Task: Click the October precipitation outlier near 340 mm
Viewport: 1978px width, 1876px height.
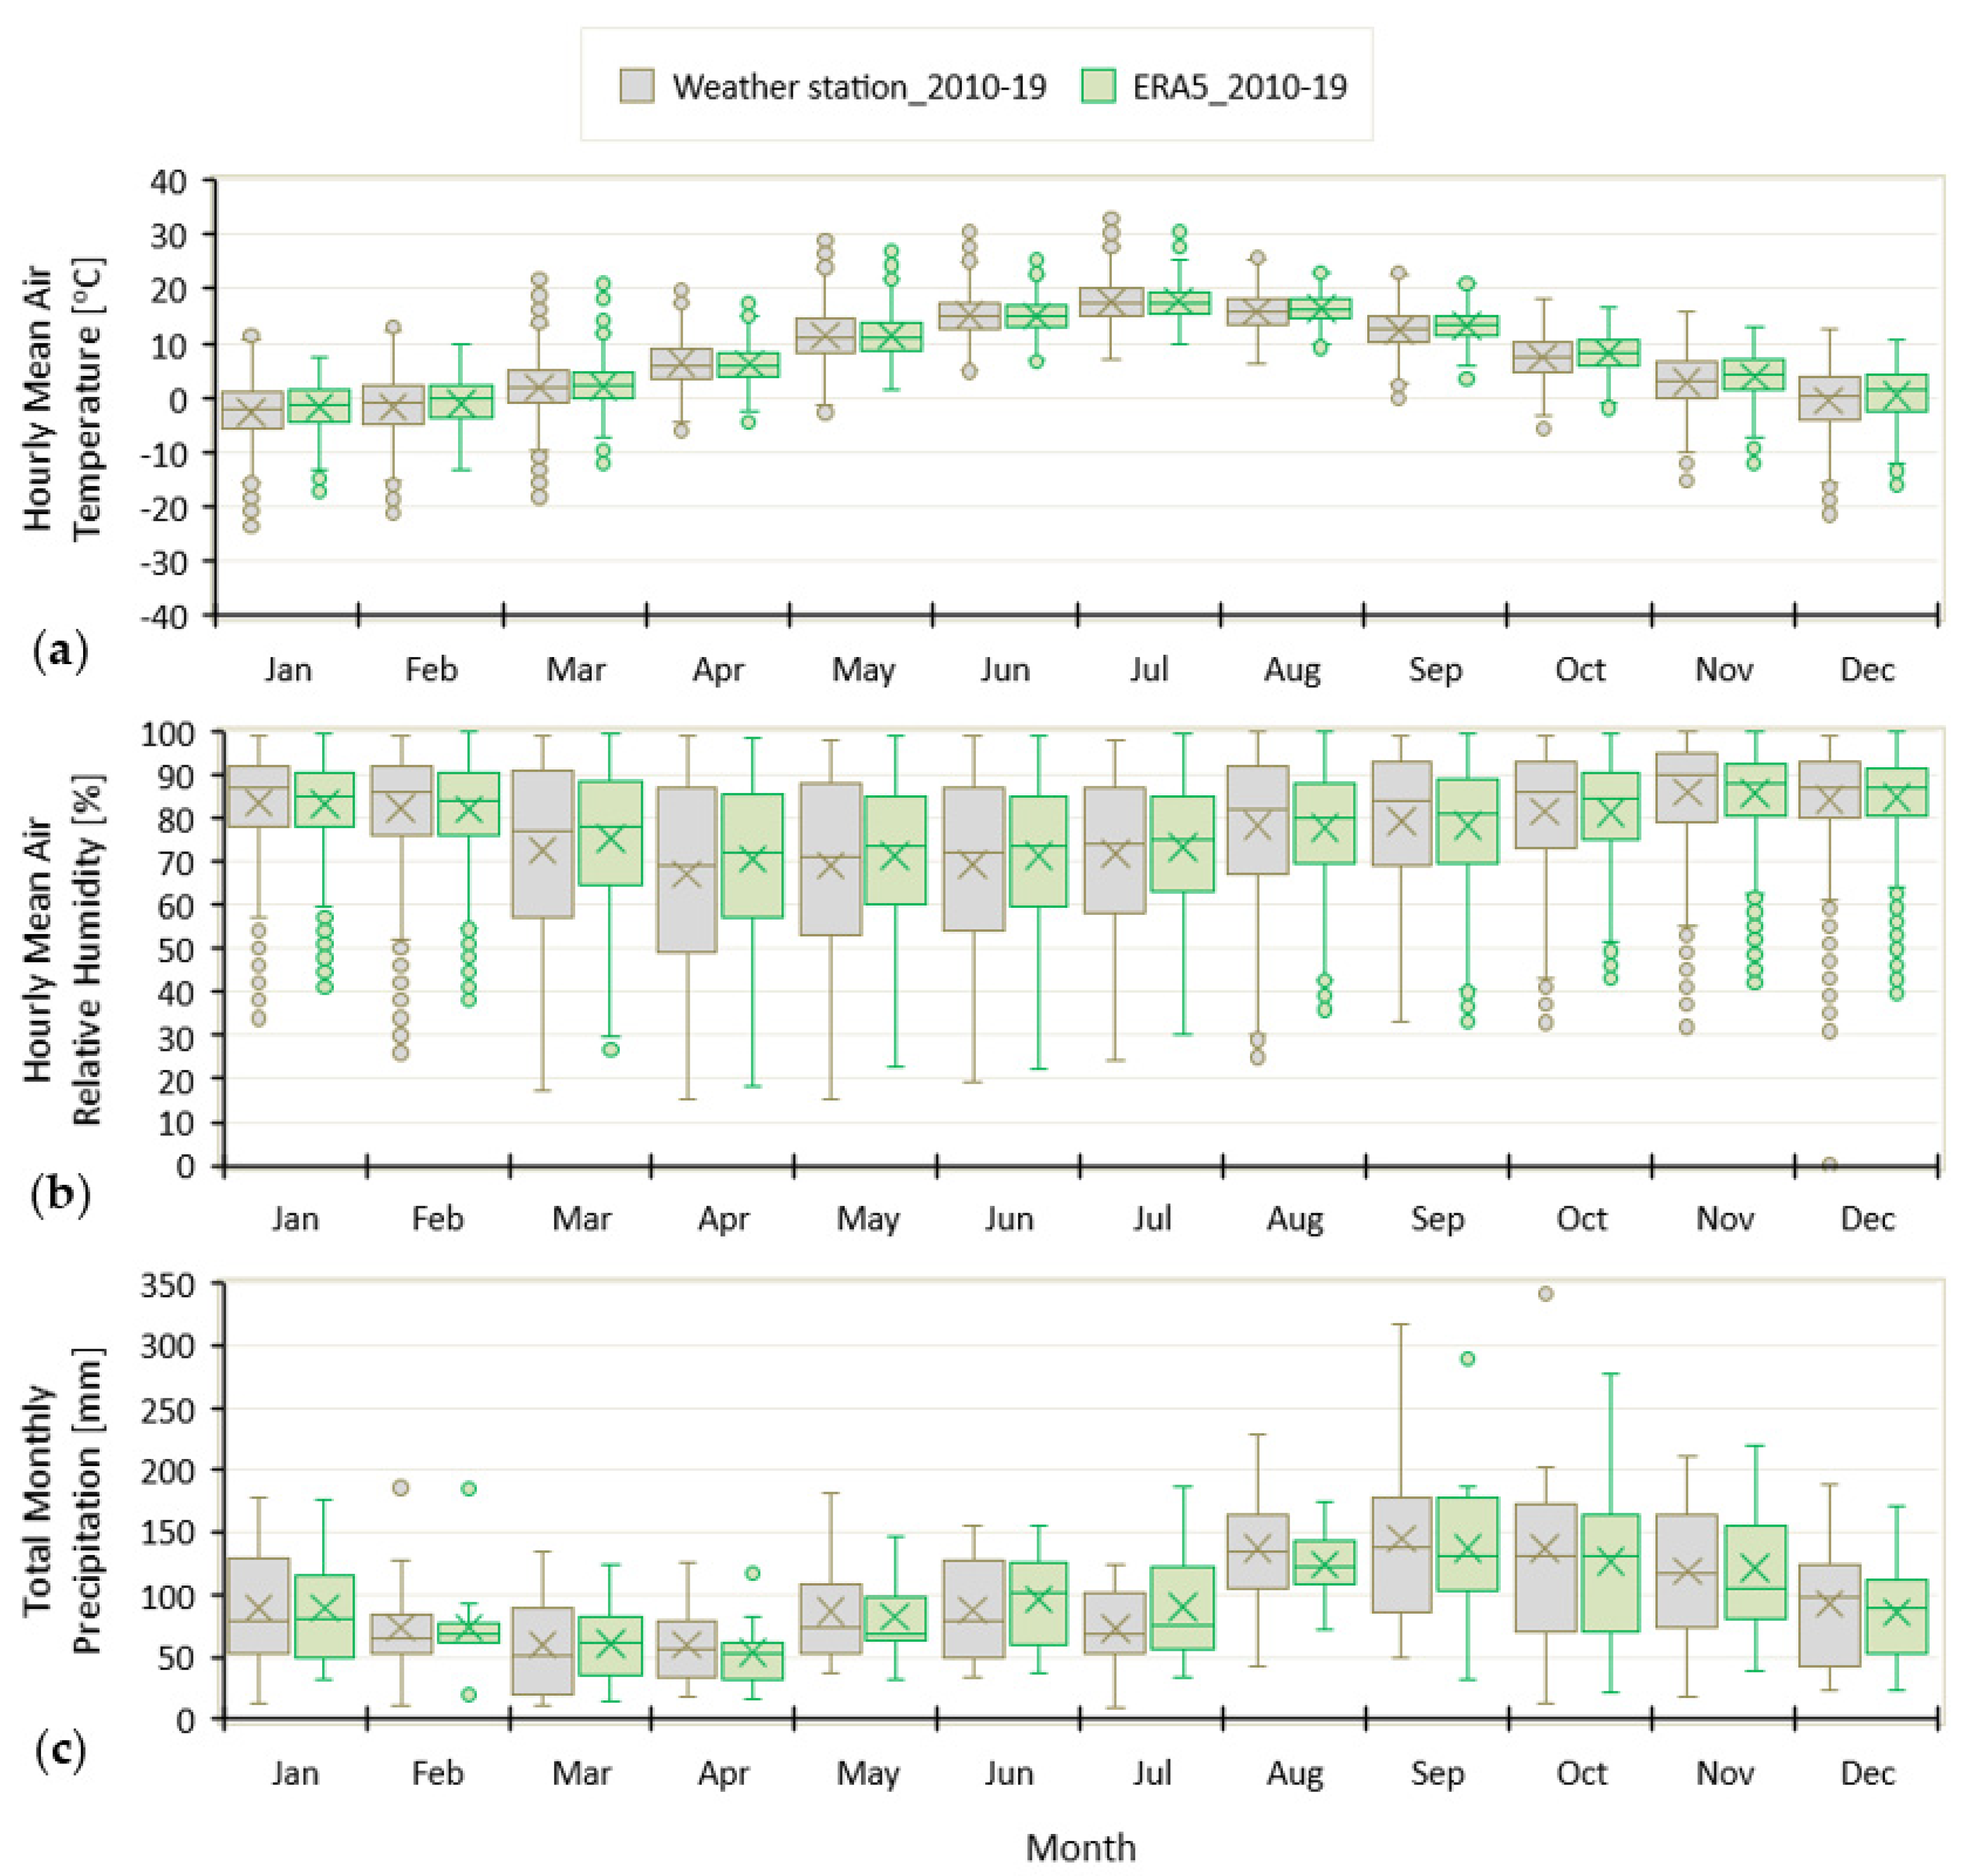Action: [1545, 1294]
